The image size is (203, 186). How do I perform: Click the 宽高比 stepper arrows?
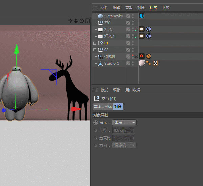coord(133,138)
